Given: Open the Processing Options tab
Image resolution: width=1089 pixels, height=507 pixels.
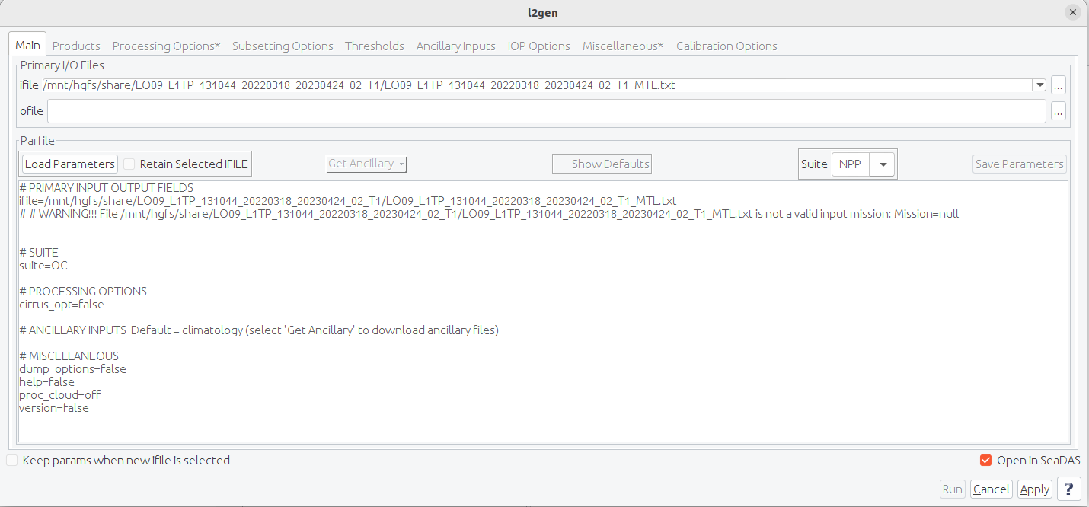Looking at the screenshot, I should (166, 46).
